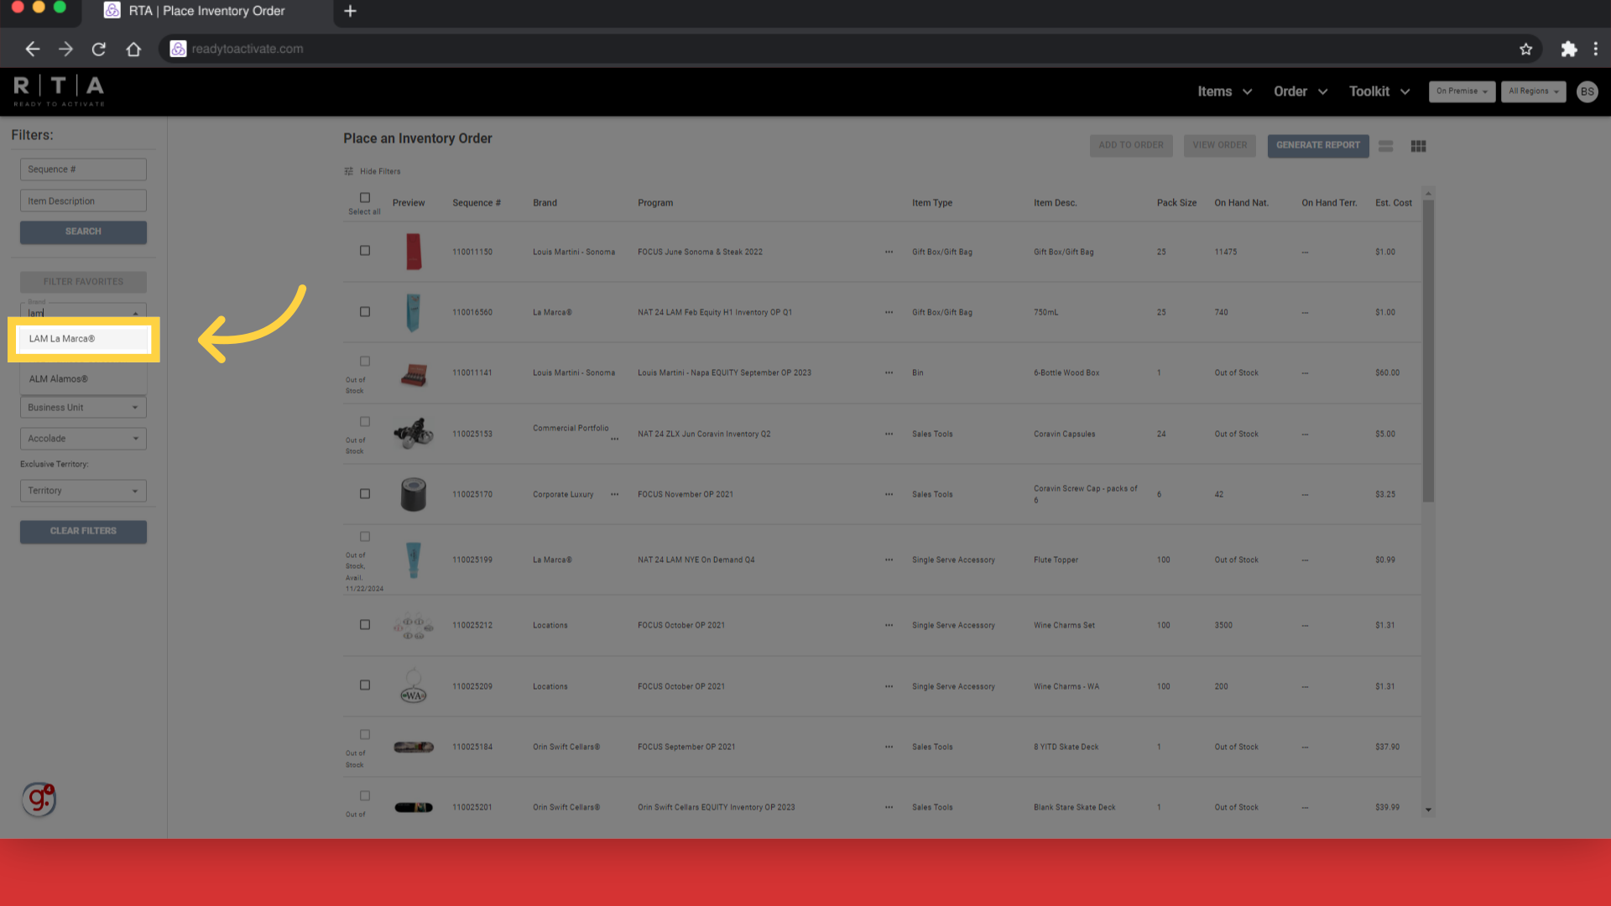Expand the Territory dropdown
This screenshot has width=1611, height=906.
click(83, 491)
